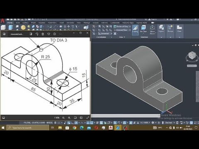Open the Featured Apps ribbon tab

[128, 23]
